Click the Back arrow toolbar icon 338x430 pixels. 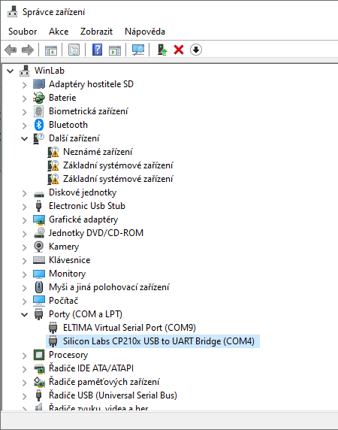(x=11, y=50)
